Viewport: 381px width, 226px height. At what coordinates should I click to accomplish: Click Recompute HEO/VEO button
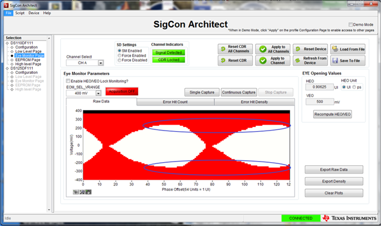click(332, 114)
